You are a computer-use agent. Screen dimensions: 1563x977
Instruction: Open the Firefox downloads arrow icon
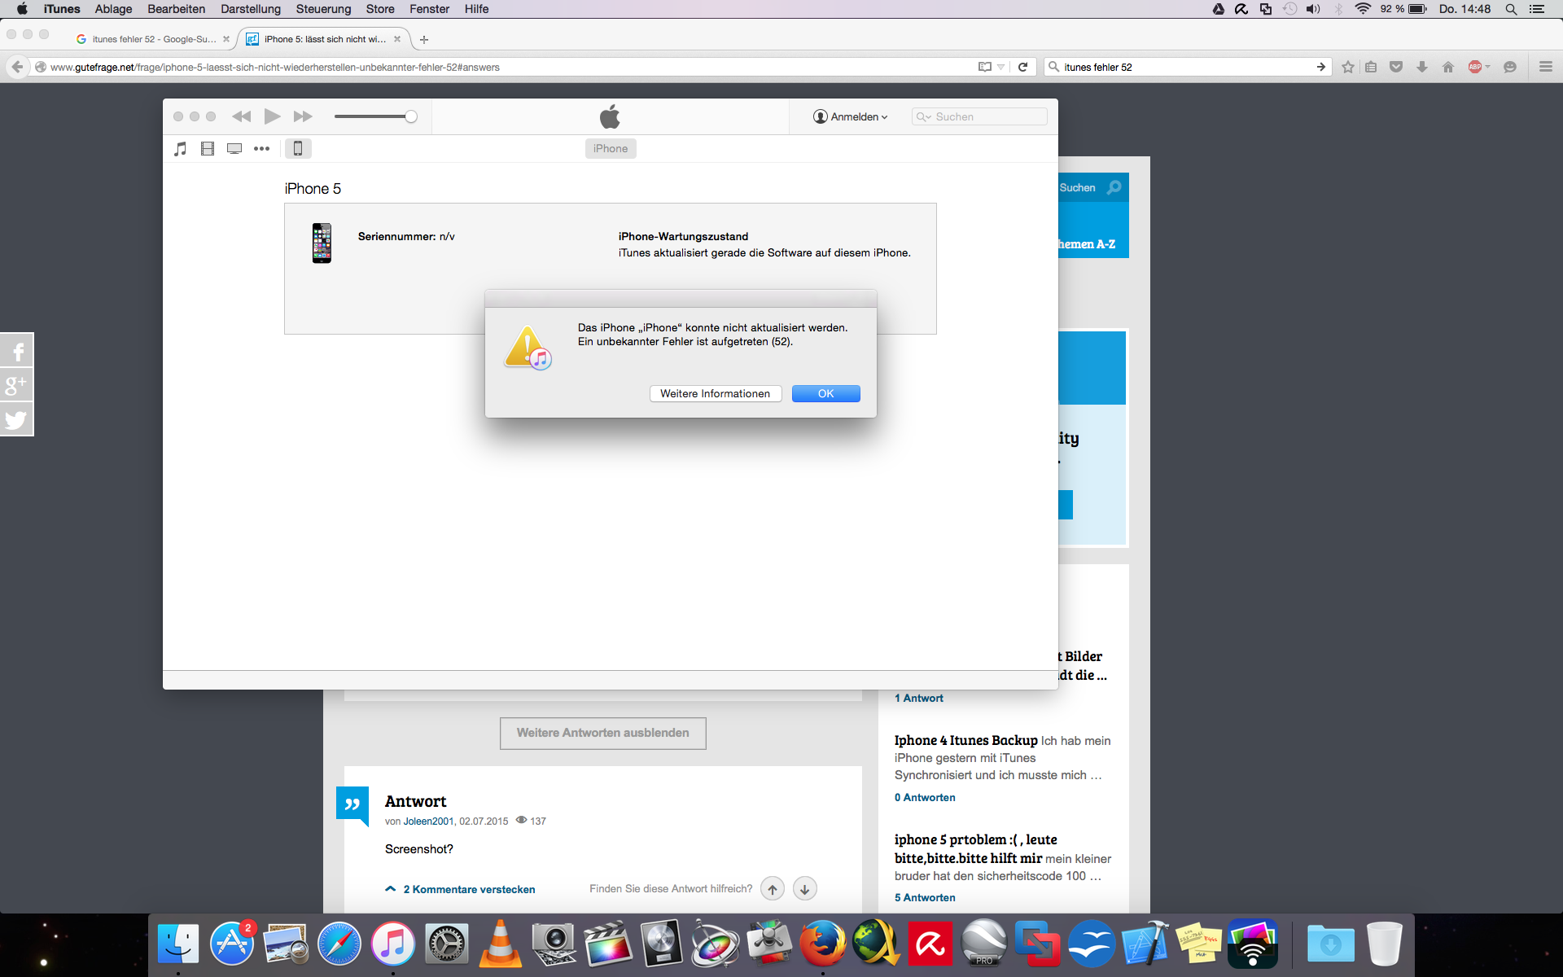pos(1422,67)
